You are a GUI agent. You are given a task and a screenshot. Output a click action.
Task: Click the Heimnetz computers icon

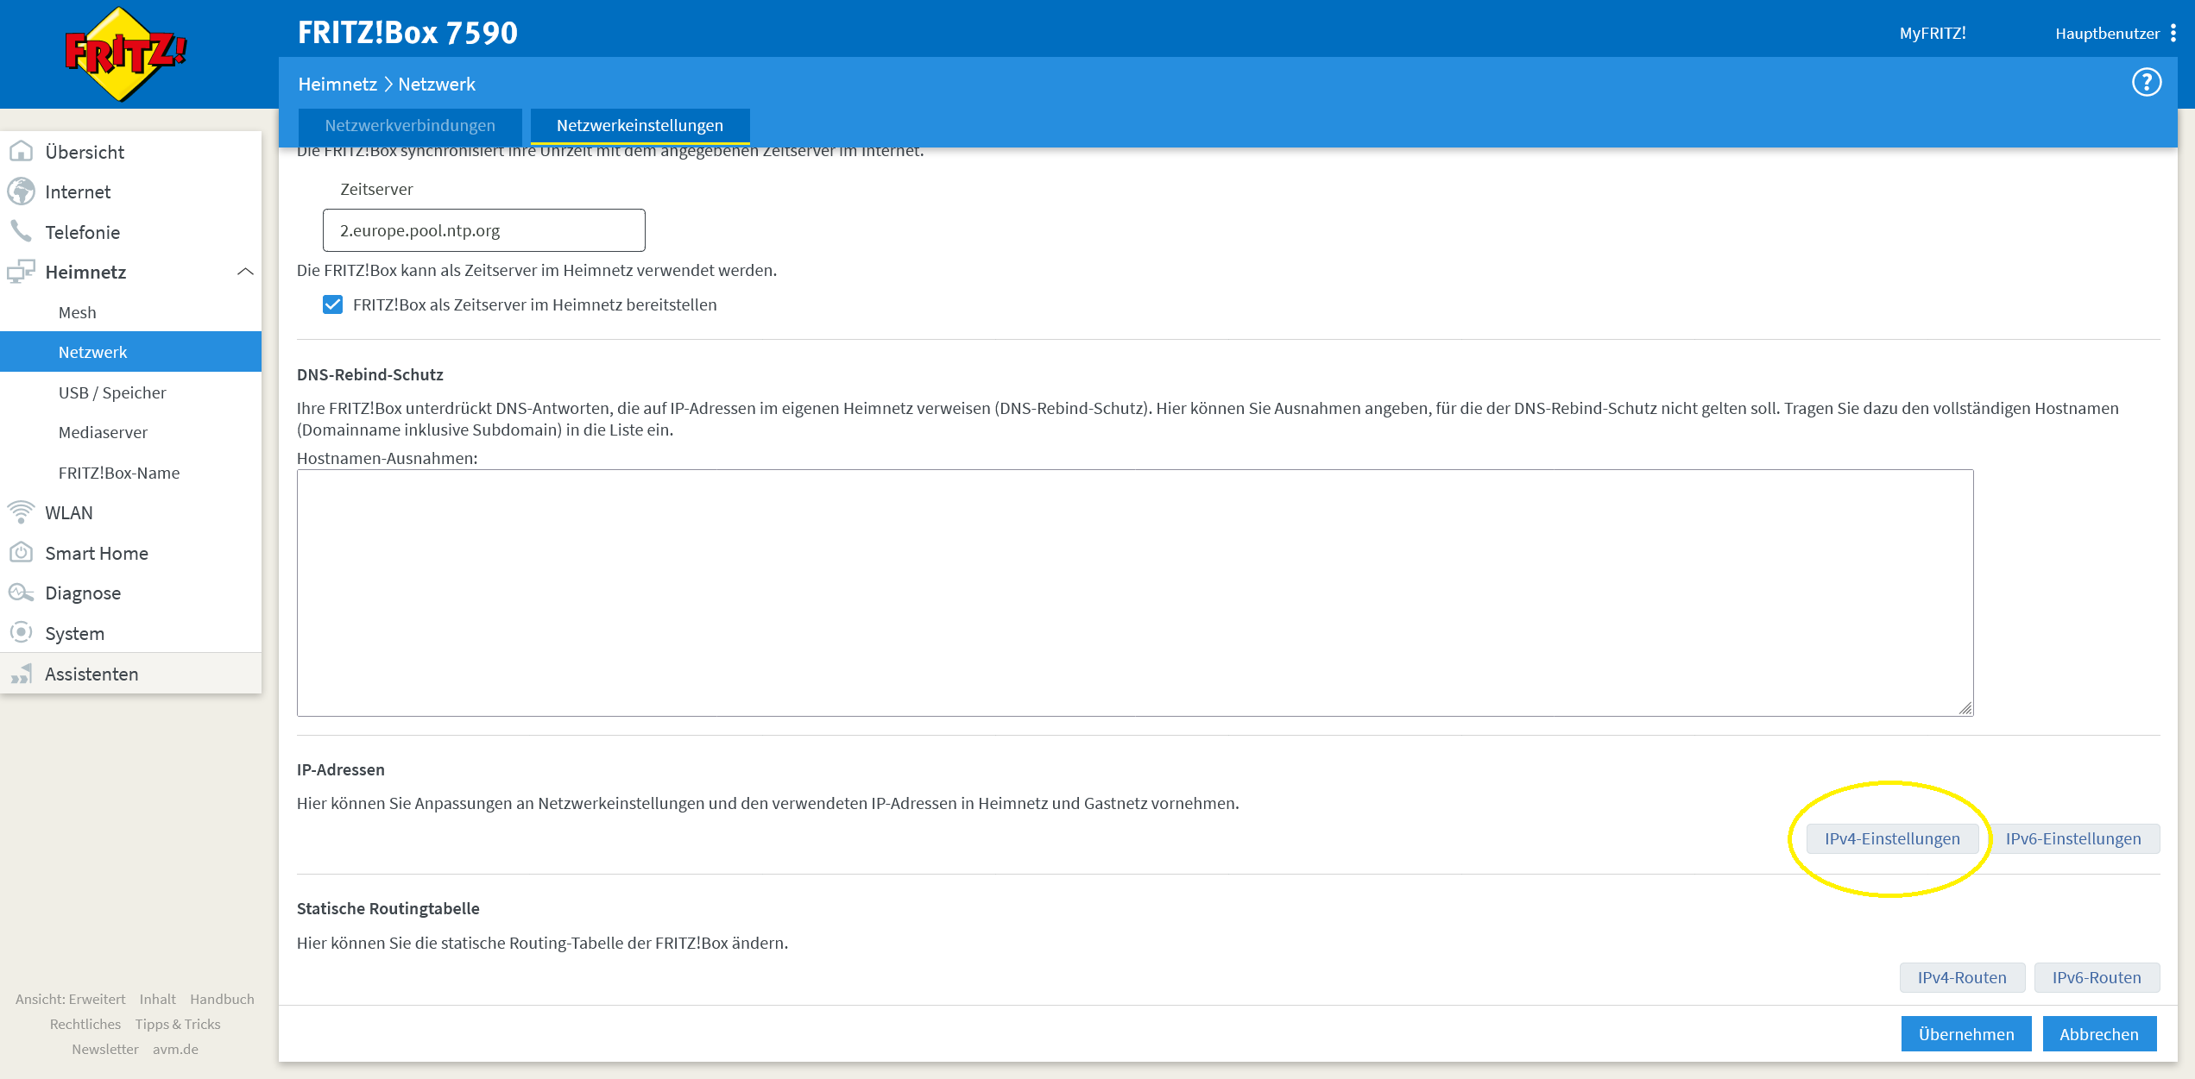21,272
